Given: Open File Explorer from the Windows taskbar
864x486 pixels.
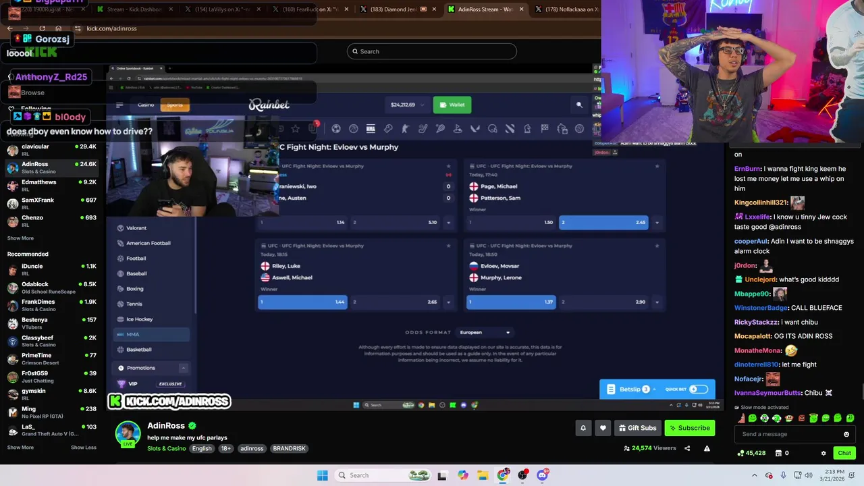Looking at the screenshot, I should coord(483,475).
